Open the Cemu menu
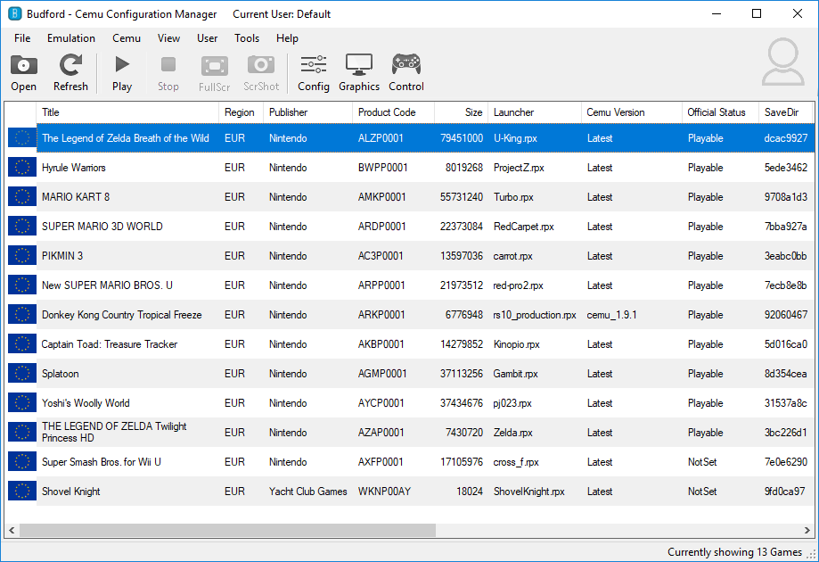 point(127,38)
